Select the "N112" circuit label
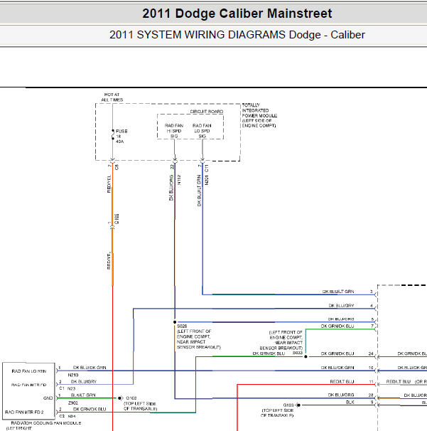Image resolution: width=427 pixels, height=431 pixels. pos(179,180)
